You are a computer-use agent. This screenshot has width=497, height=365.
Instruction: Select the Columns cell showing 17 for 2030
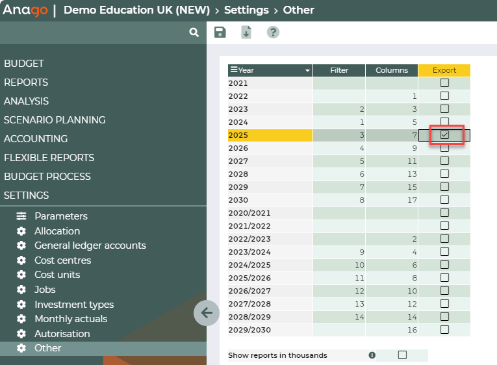pyautogui.click(x=392, y=200)
